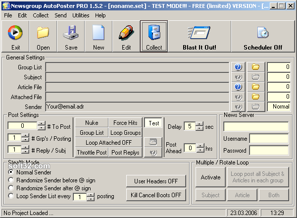Open help for the Article File row
Image resolution: width=297 pixels, height=218 pixels.
coord(238,87)
